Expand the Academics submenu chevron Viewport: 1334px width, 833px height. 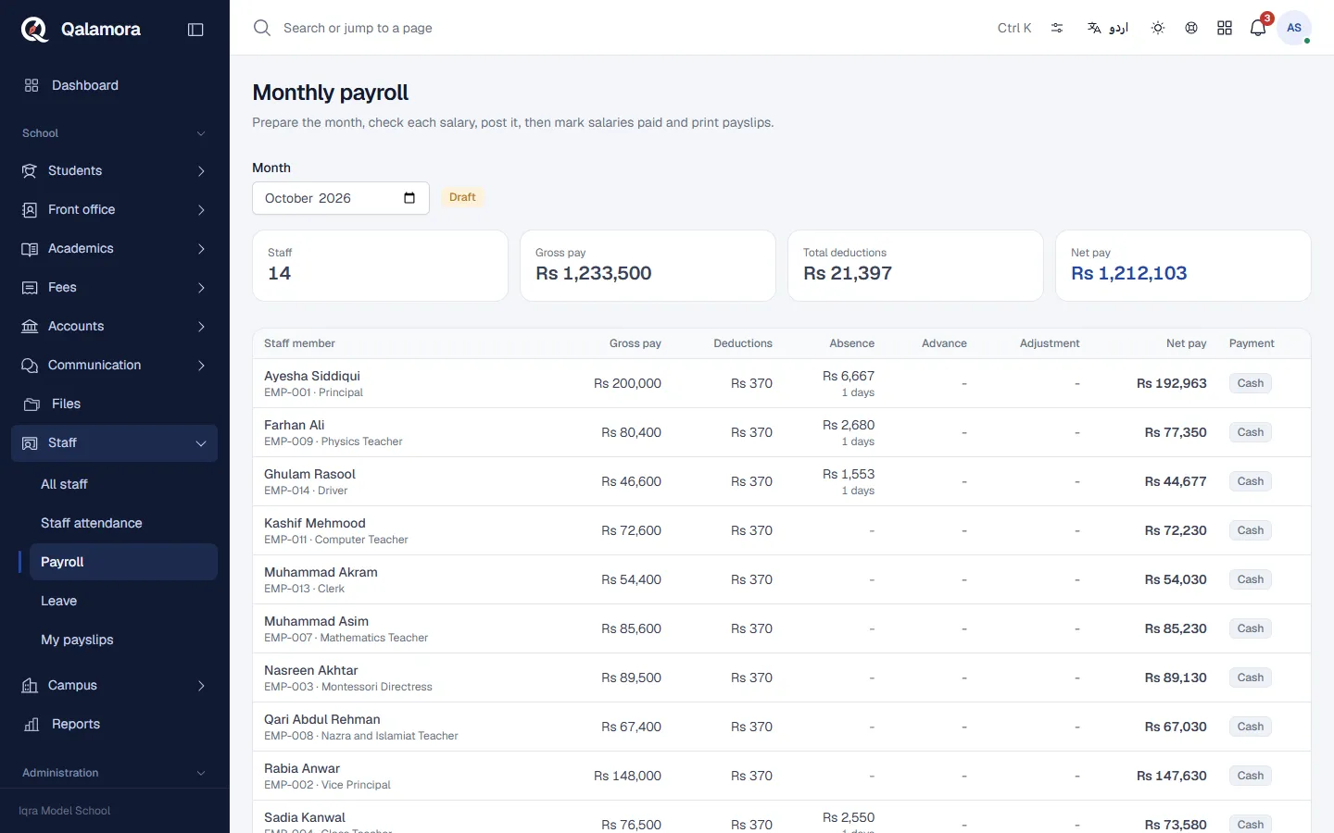tap(201, 248)
